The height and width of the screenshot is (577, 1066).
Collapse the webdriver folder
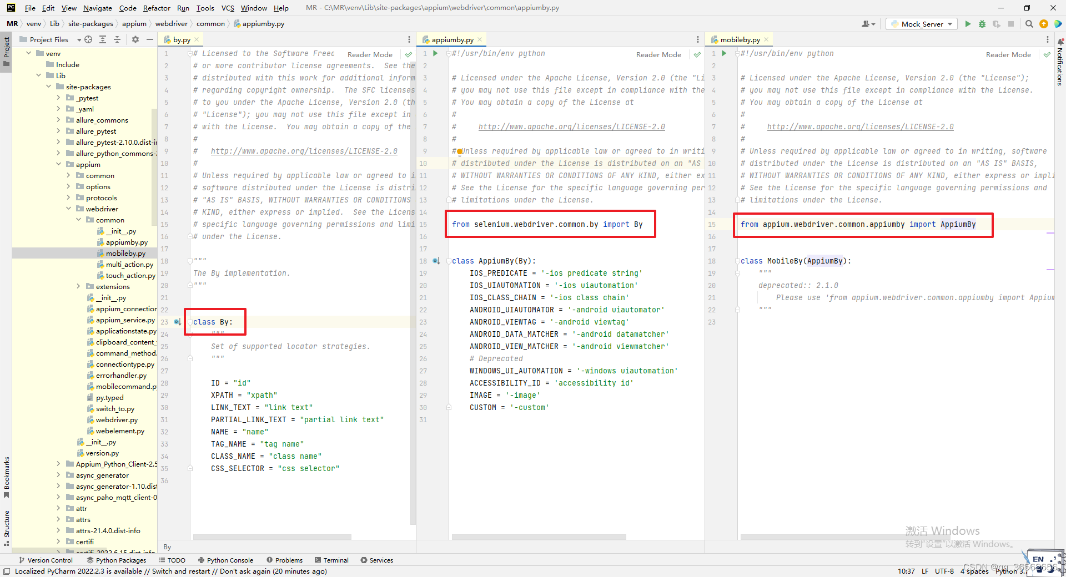68,209
